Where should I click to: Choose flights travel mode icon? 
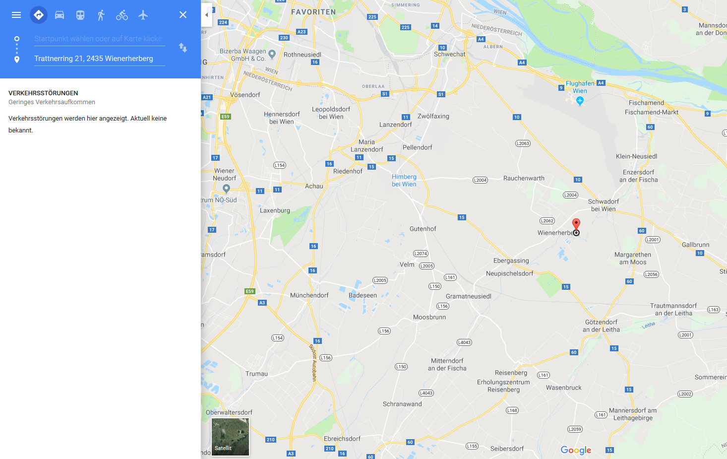click(143, 15)
